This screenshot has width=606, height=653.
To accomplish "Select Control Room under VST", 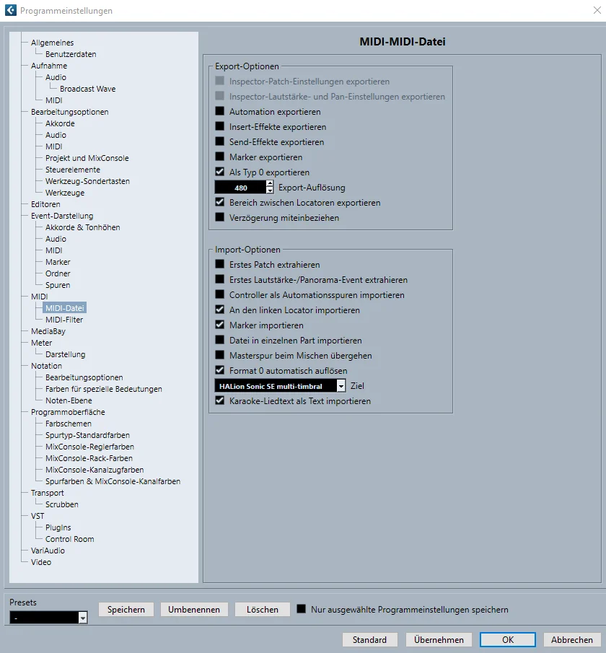I will coord(69,539).
